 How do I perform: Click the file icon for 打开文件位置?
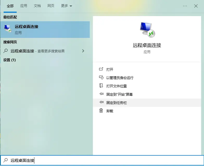point(101,86)
